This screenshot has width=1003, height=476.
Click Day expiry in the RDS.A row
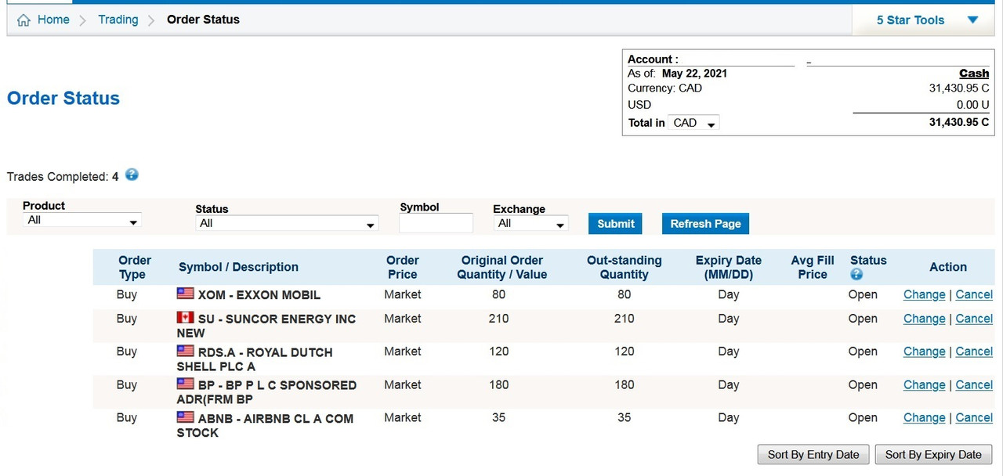coord(729,352)
